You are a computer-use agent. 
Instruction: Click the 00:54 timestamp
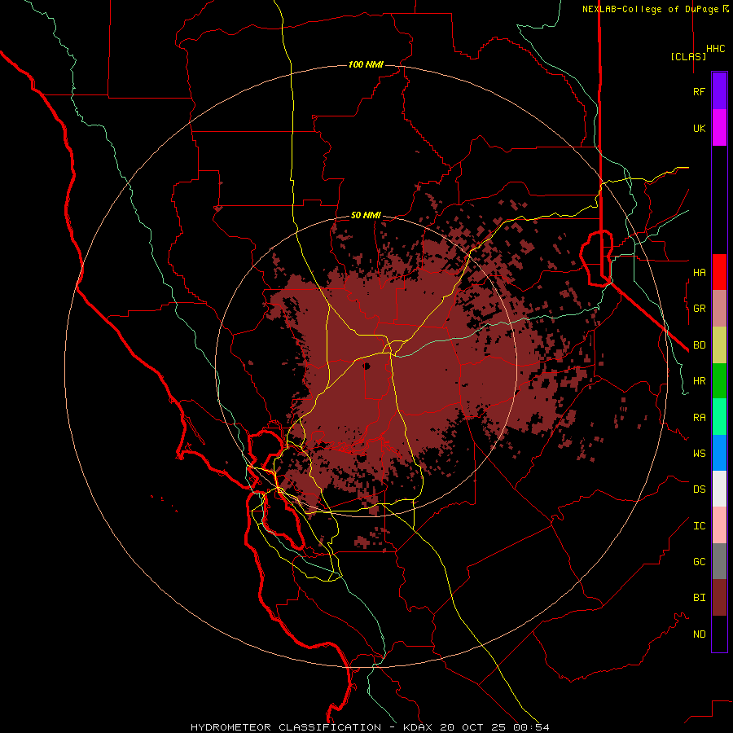pos(531,727)
